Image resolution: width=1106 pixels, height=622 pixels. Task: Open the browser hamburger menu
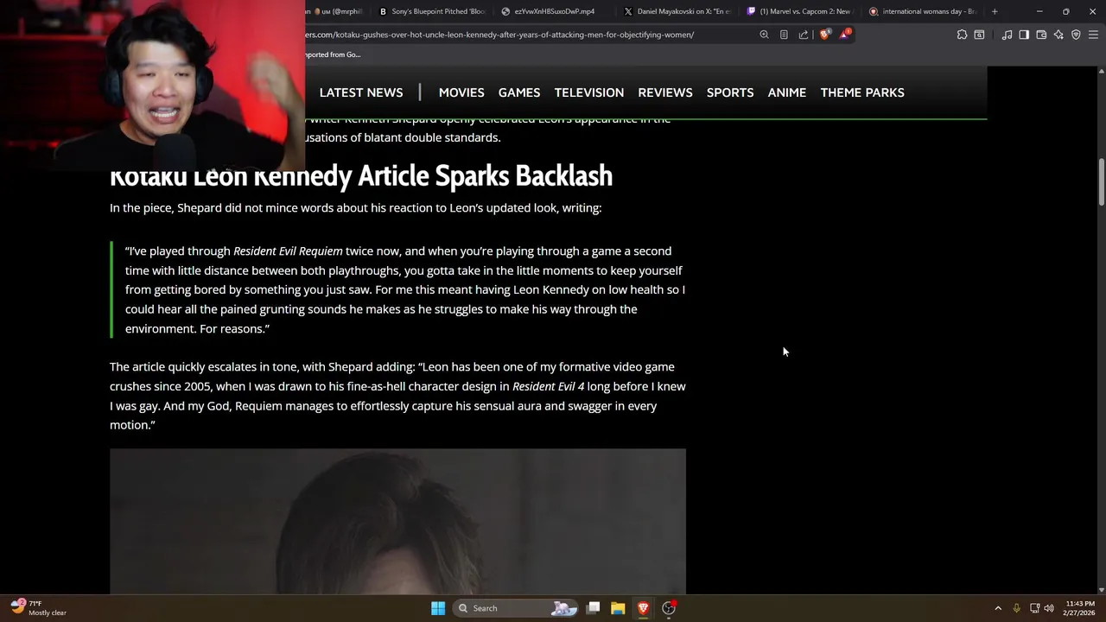(1093, 35)
